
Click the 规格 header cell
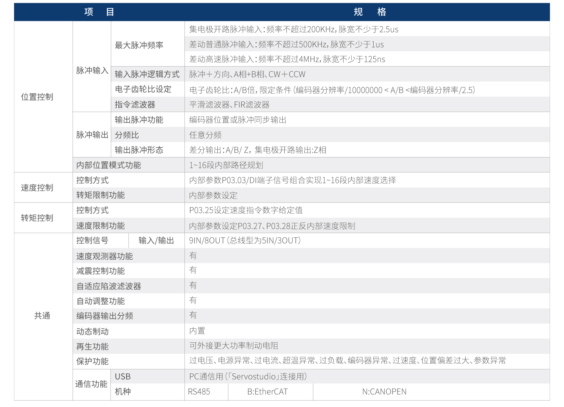pyautogui.click(x=370, y=12)
